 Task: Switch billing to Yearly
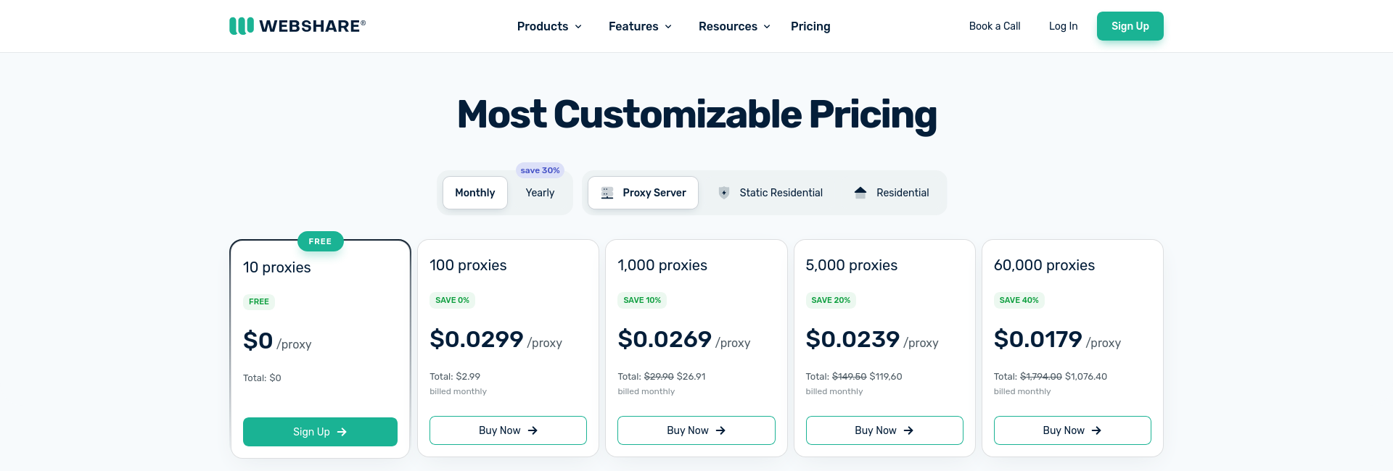540,193
